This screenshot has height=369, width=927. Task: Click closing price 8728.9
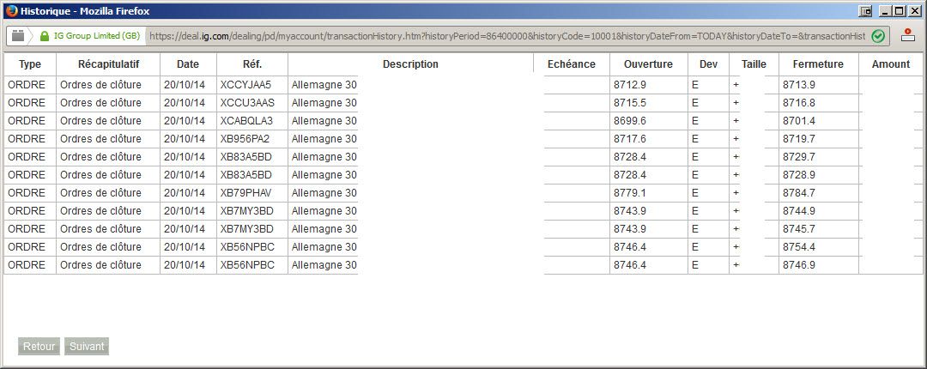[x=799, y=175]
